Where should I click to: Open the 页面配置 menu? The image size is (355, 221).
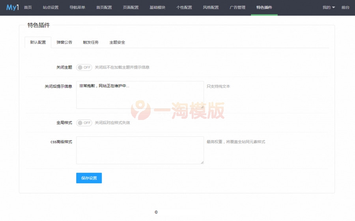click(x=131, y=7)
